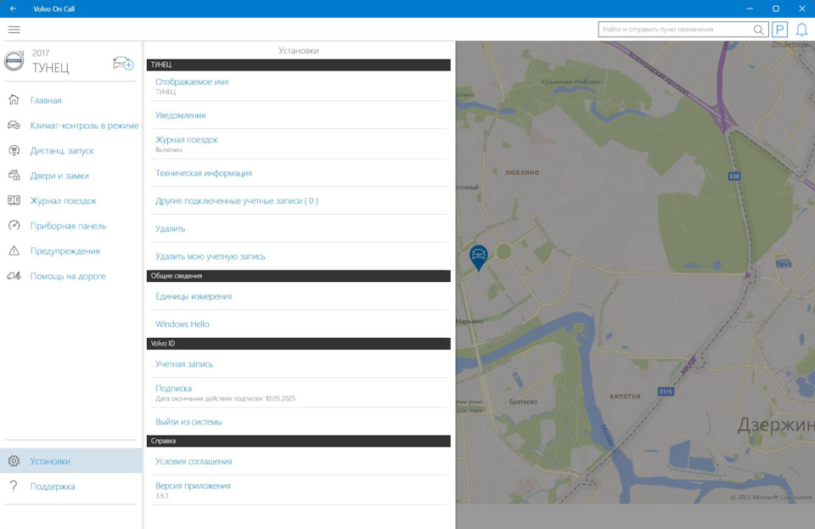The height and width of the screenshot is (529, 815).
Task: Click Удалить vehicle option
Action: click(298, 228)
